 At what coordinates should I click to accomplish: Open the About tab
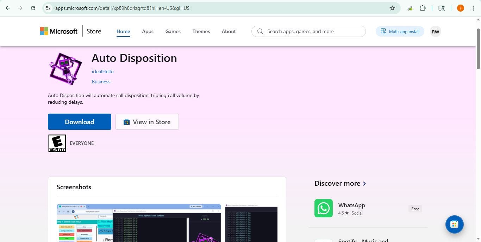[x=229, y=31]
